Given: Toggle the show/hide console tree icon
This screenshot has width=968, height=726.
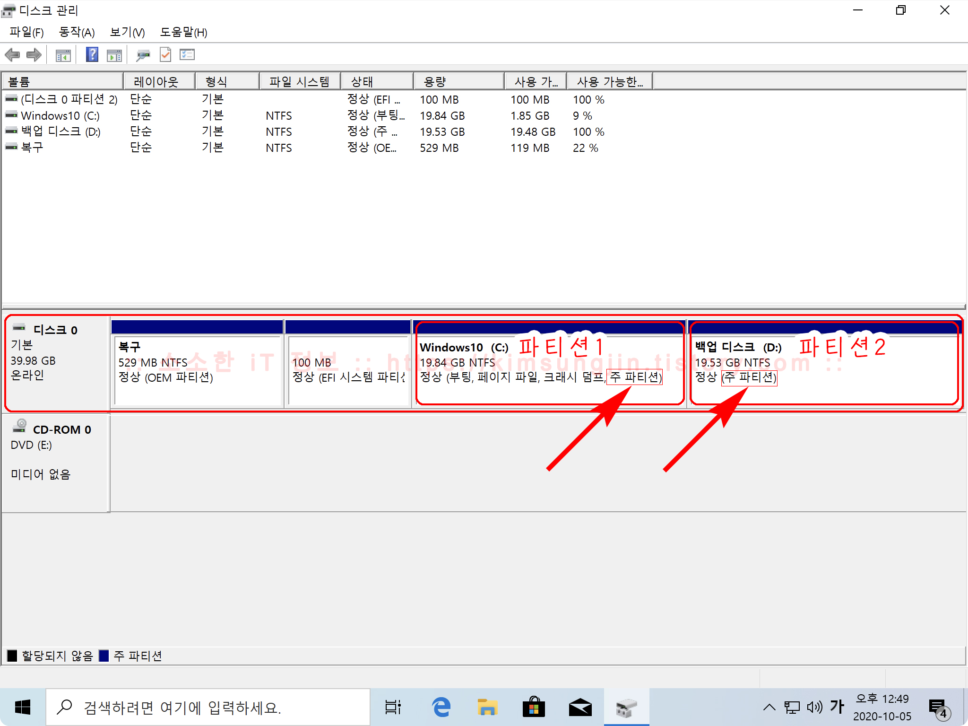Looking at the screenshot, I should click(63, 55).
